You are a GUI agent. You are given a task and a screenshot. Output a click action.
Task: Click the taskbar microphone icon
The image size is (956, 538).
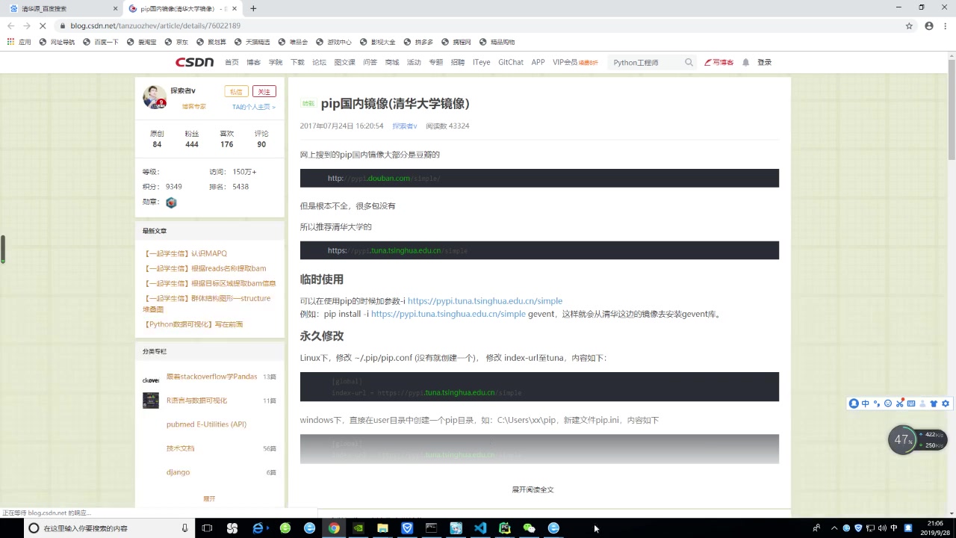184,528
